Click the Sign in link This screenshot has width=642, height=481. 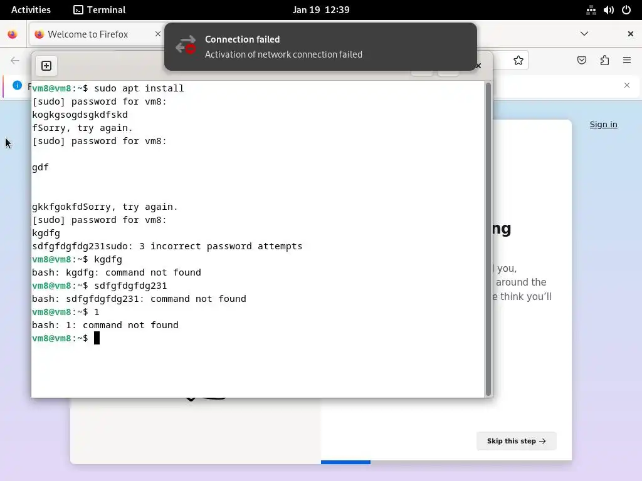click(604, 125)
